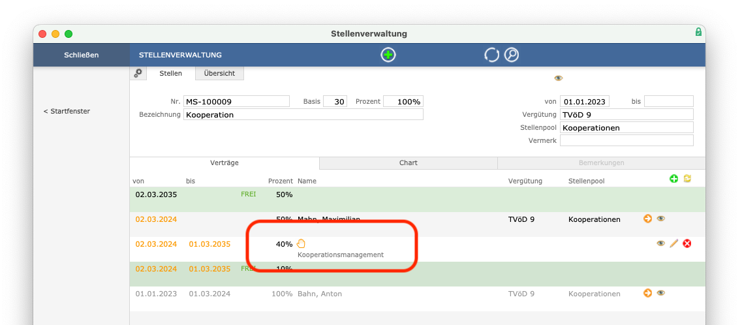Click the Prozent column header in contracts list
The image size is (742, 325).
click(281, 181)
